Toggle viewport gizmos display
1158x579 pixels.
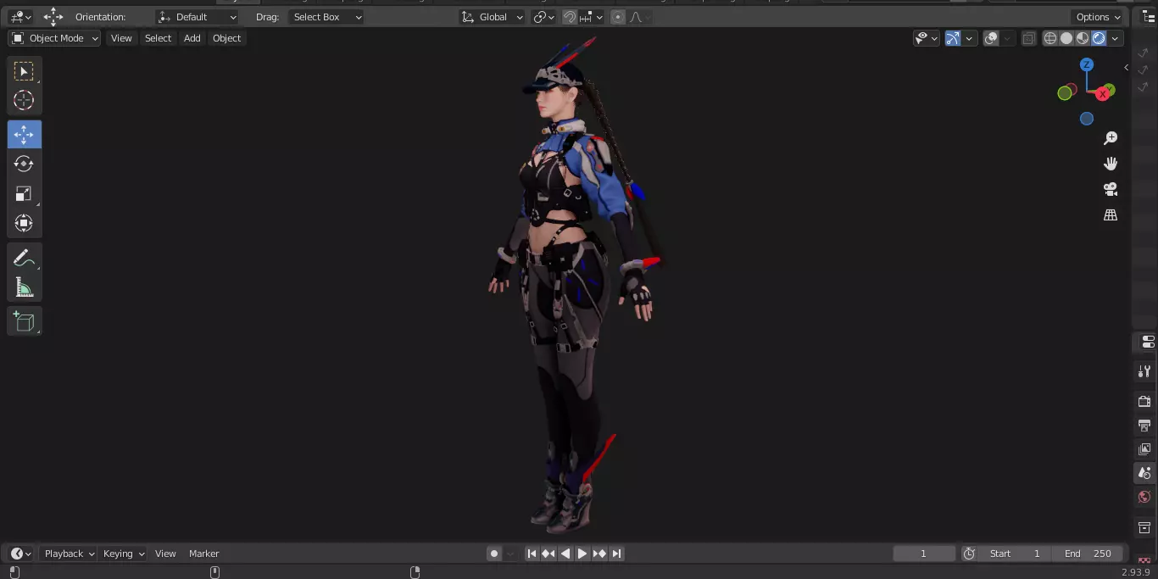coord(953,38)
